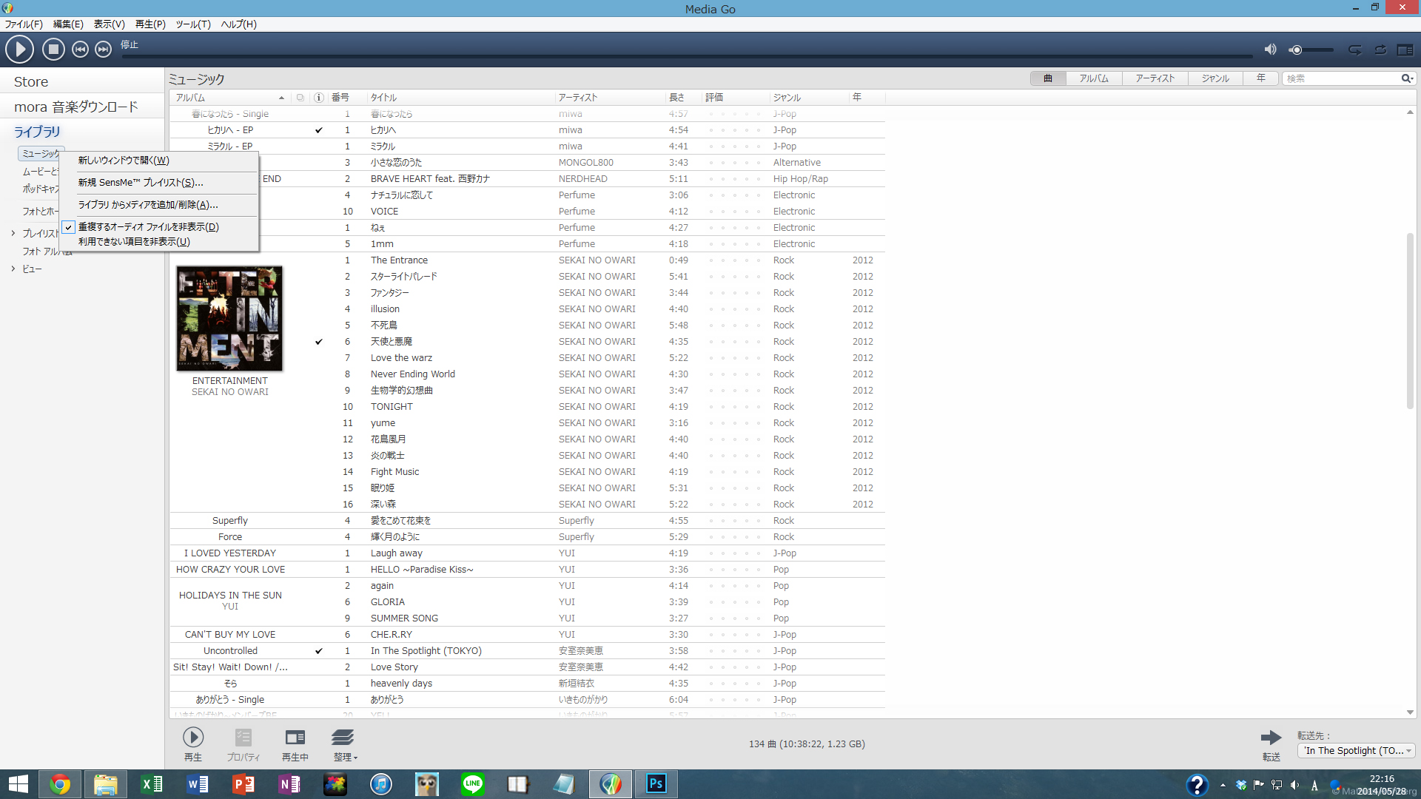Sort by the アルバム column header
This screenshot has height=799, width=1421.
pos(230,98)
